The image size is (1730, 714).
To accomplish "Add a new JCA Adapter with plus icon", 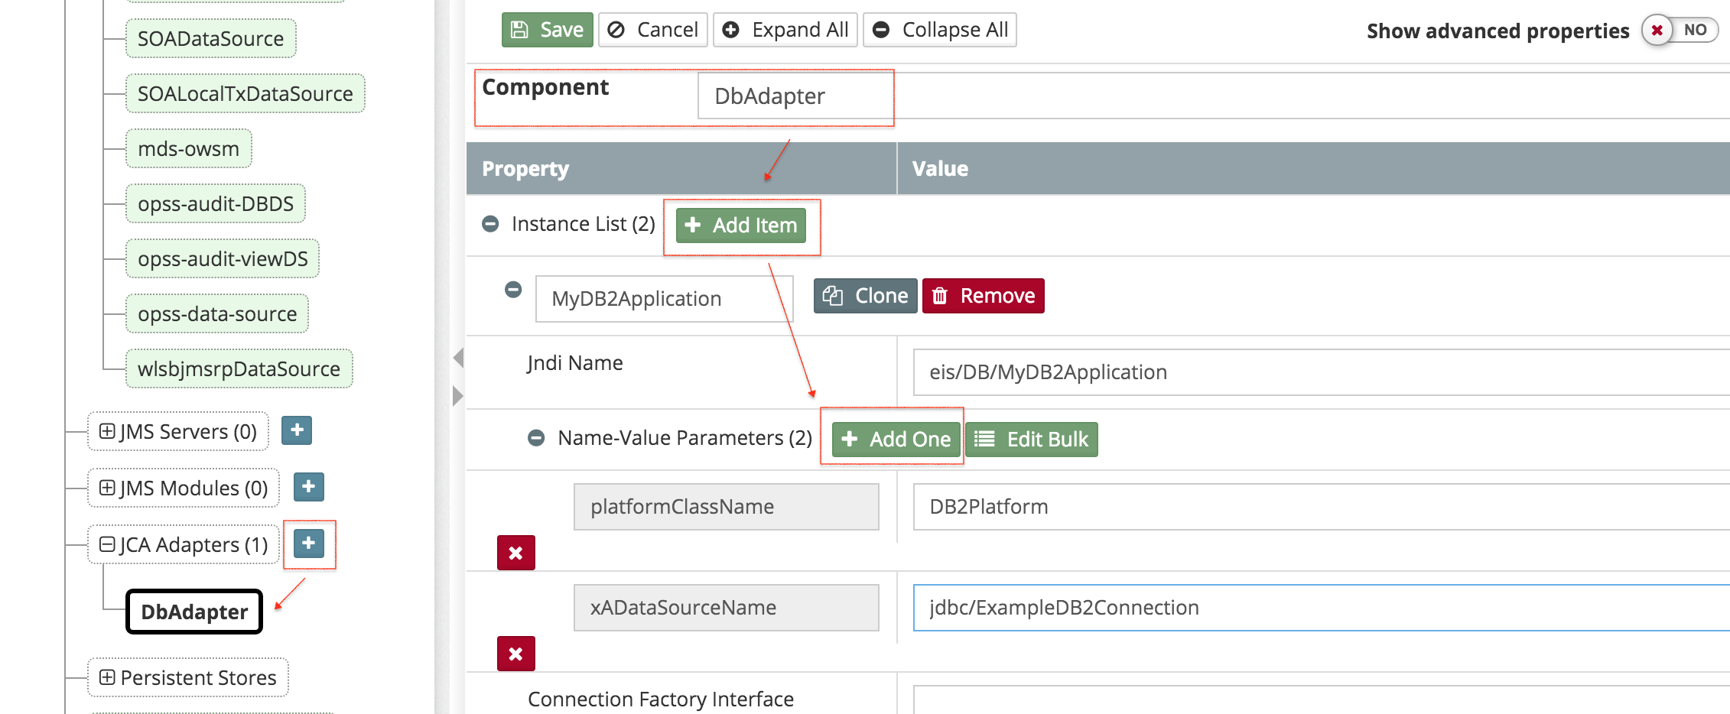I will click(x=308, y=544).
